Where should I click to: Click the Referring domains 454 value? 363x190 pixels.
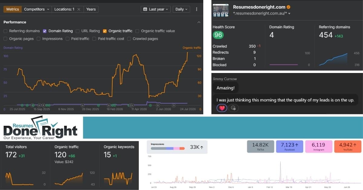[326, 35]
